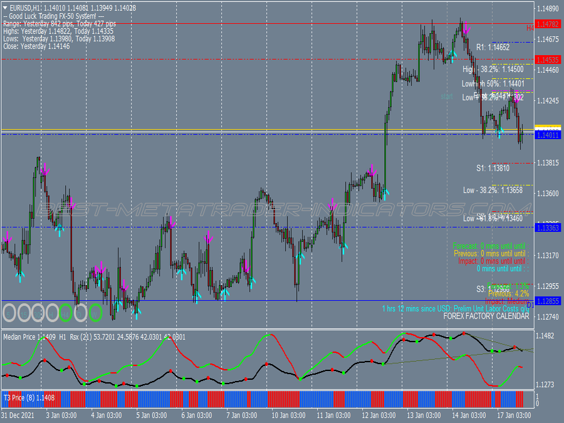Click the red 'Impact: 0 mins until' text
The width and height of the screenshot is (564, 423).
click(x=494, y=261)
